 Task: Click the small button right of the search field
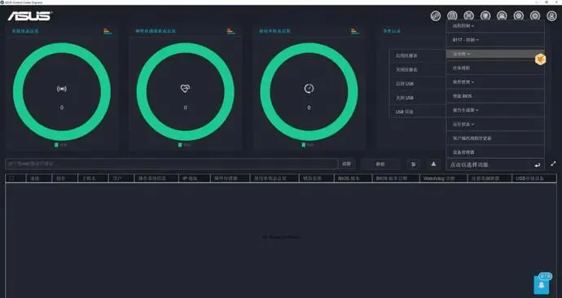(x=347, y=164)
